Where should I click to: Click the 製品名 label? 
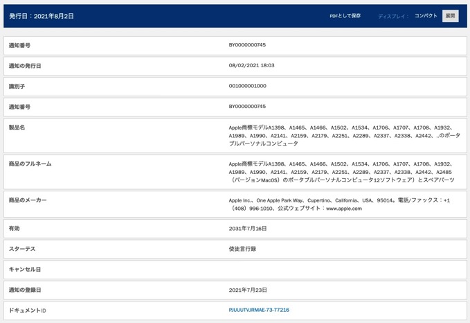17,128
